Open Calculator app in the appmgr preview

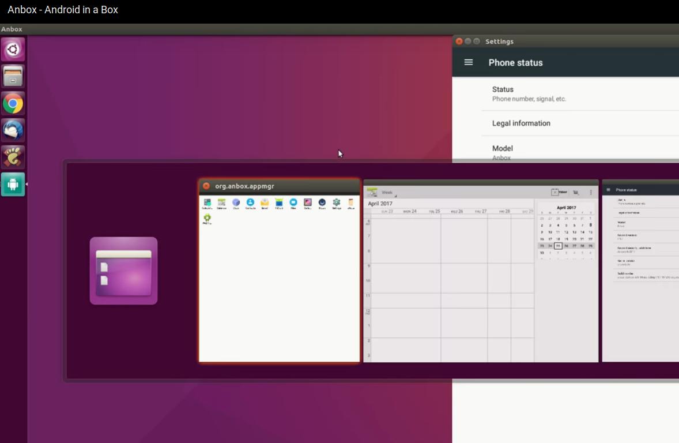point(207,204)
